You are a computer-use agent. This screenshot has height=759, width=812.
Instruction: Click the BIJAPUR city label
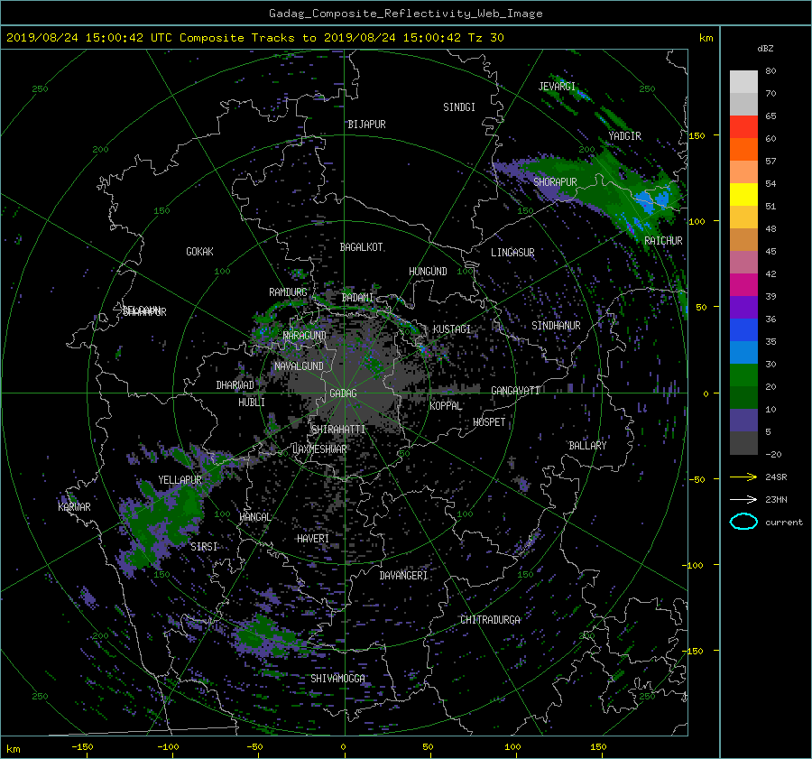pos(366,125)
